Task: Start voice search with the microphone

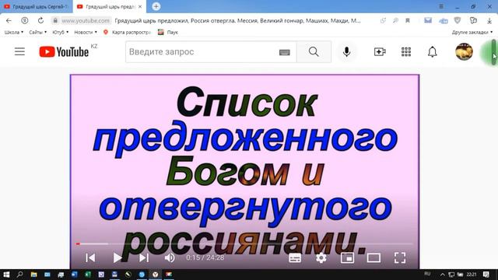Action: click(347, 52)
